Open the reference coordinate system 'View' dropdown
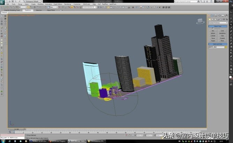This screenshot has height=143, width=233. [54, 7]
